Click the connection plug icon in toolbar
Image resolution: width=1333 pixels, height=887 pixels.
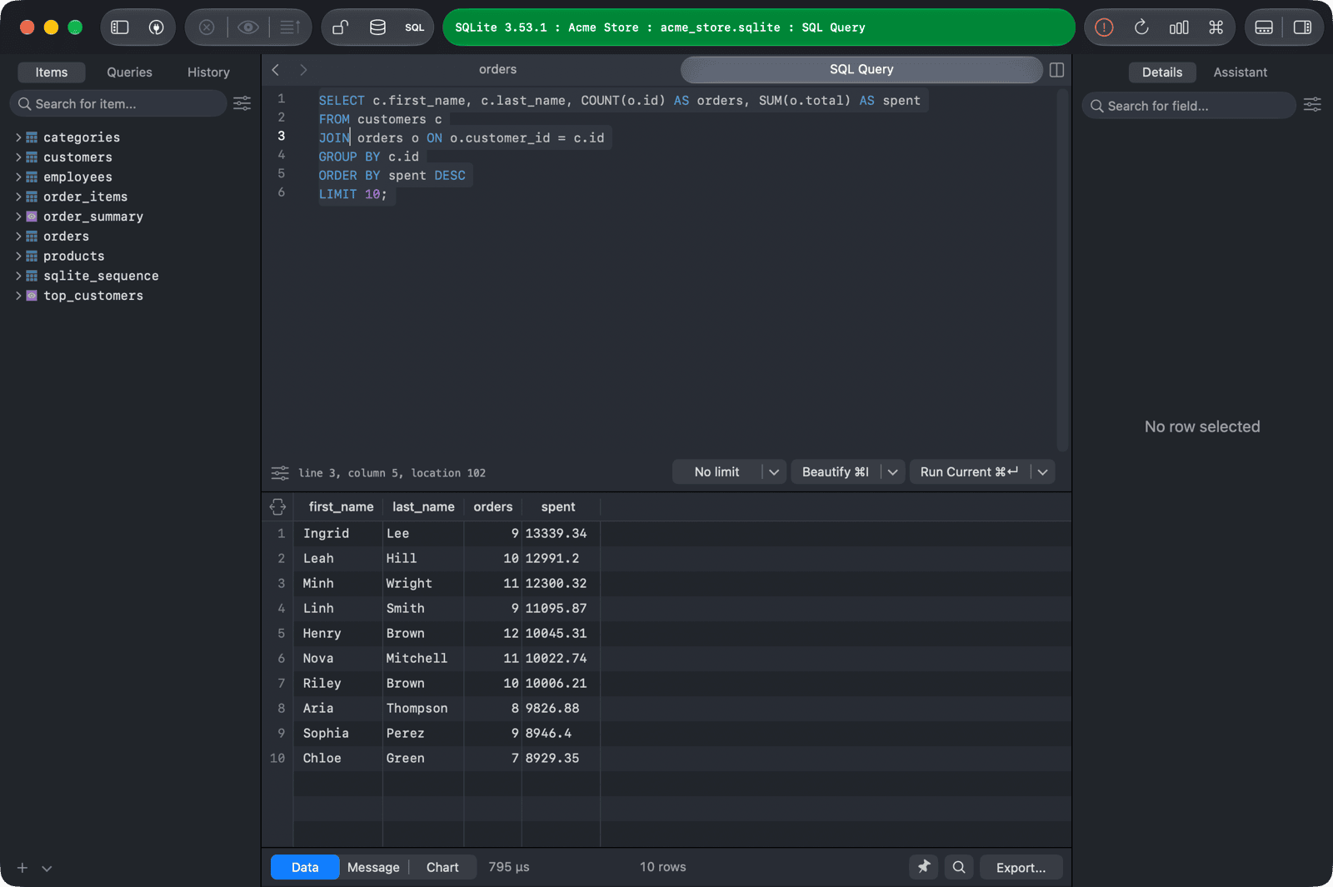pos(156,27)
